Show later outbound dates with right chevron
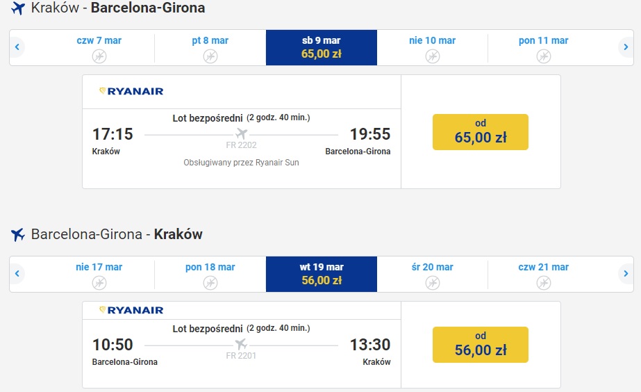 click(626, 47)
